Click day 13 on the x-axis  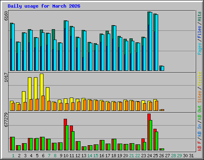[x=84, y=156]
